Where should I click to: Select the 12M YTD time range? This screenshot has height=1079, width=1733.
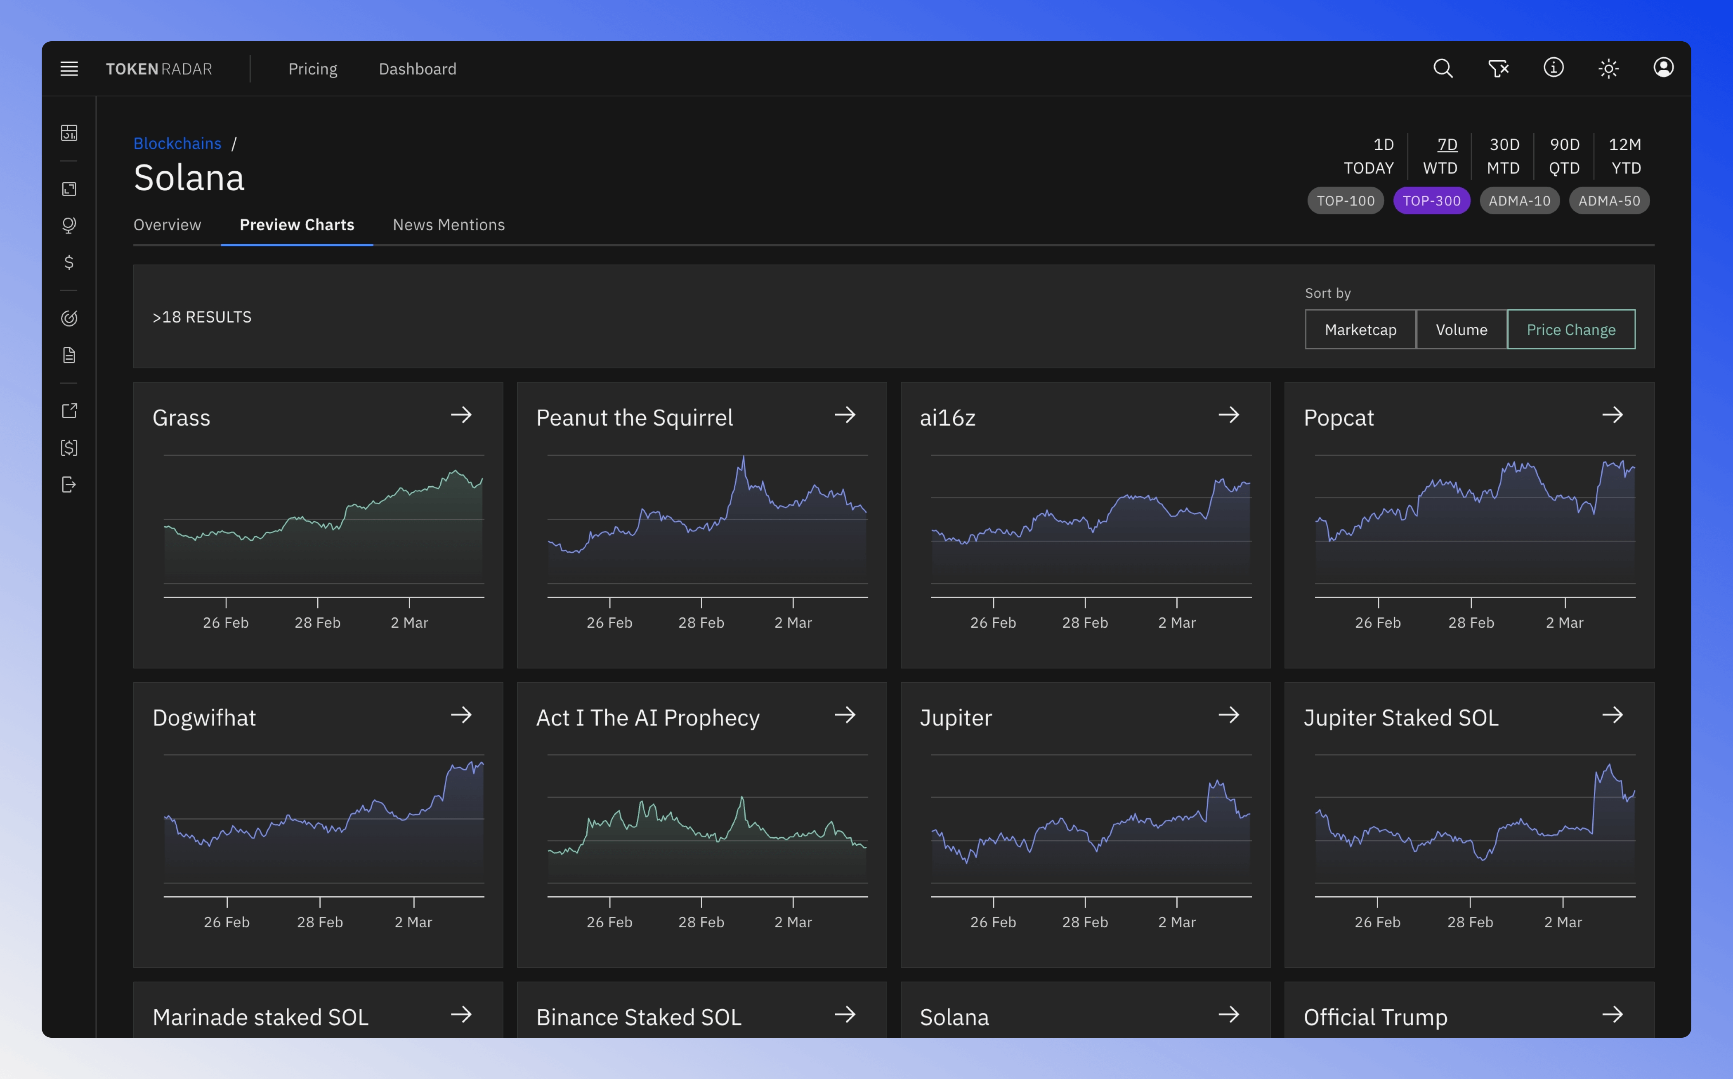(1625, 156)
